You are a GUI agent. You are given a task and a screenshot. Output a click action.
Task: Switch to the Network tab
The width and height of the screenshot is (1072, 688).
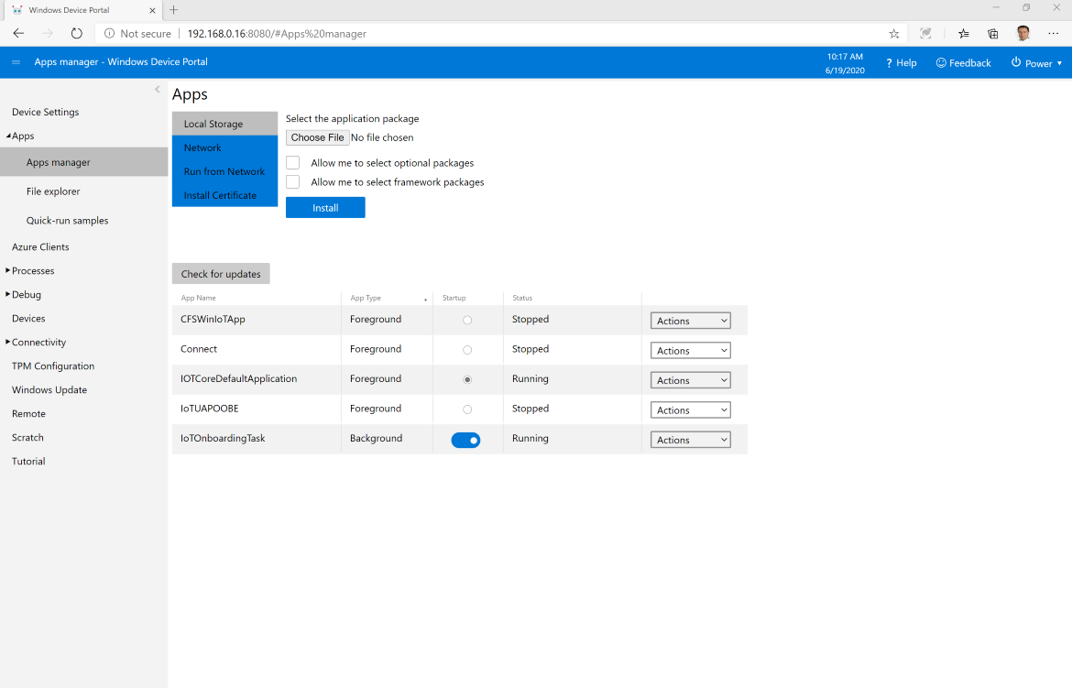click(x=224, y=147)
